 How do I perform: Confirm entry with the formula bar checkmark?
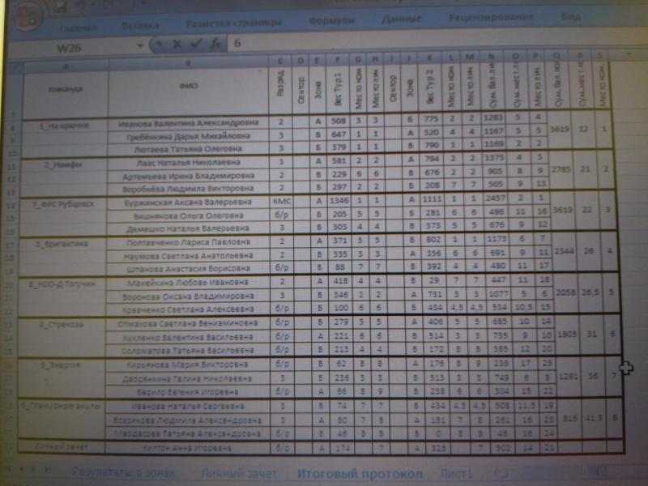pos(196,45)
